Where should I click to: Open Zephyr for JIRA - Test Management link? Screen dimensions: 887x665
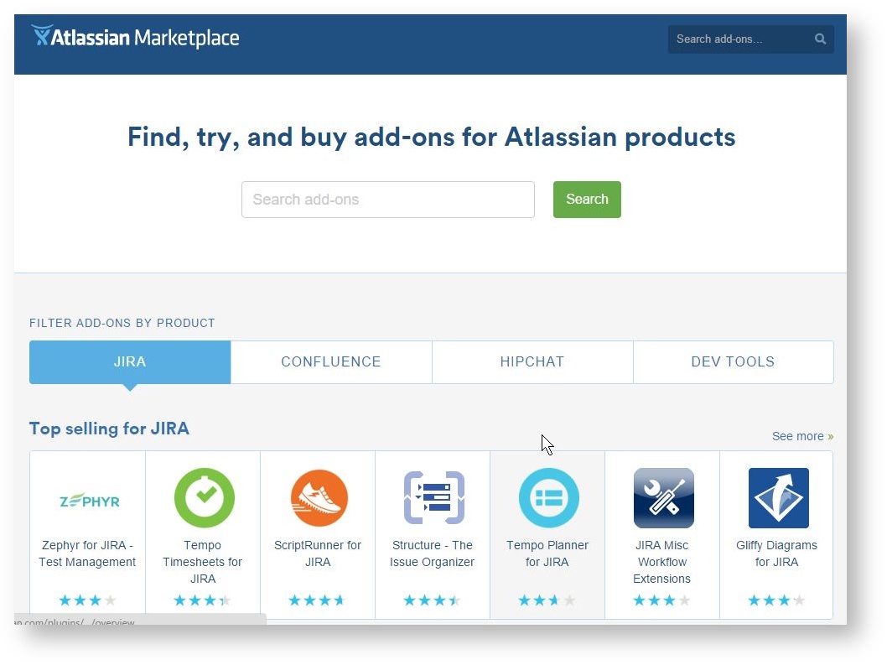87,553
